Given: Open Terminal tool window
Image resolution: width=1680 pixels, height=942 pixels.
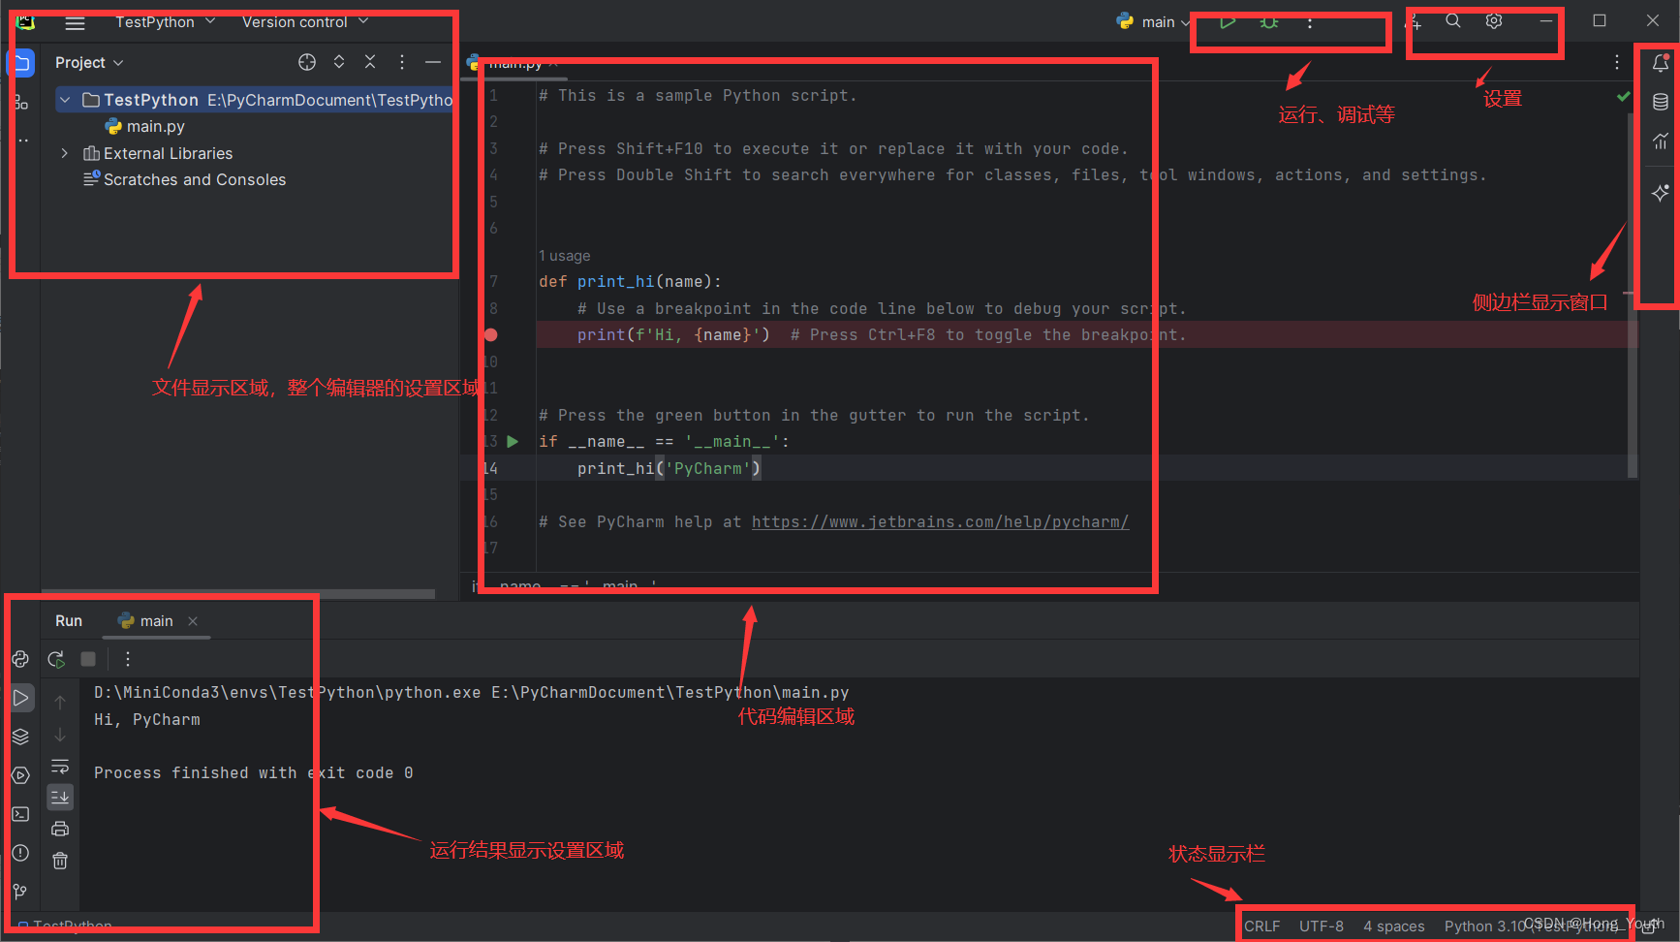Looking at the screenshot, I should [x=20, y=814].
